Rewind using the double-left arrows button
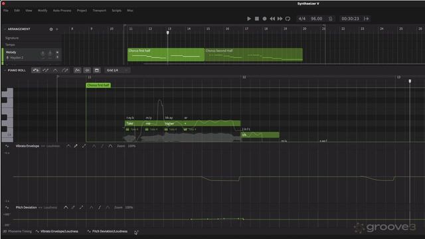This screenshot has height=239, width=425. click(x=272, y=19)
